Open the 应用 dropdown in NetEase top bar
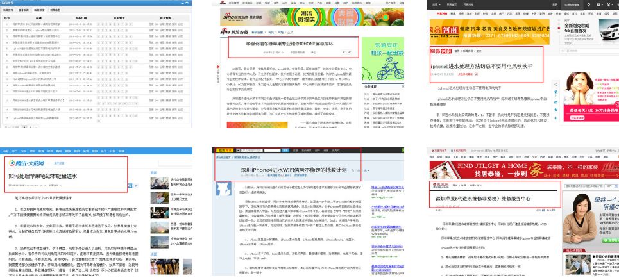 [436, 4]
